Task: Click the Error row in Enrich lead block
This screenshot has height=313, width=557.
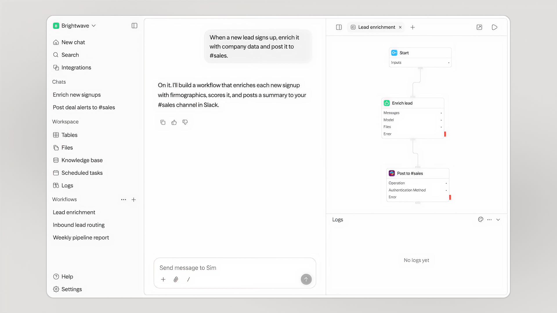Action: (x=413, y=134)
